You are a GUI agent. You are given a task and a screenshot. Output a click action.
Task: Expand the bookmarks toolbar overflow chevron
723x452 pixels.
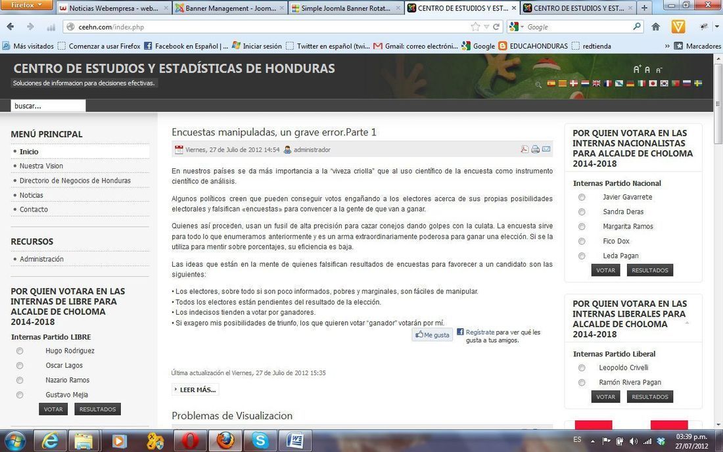click(666, 46)
